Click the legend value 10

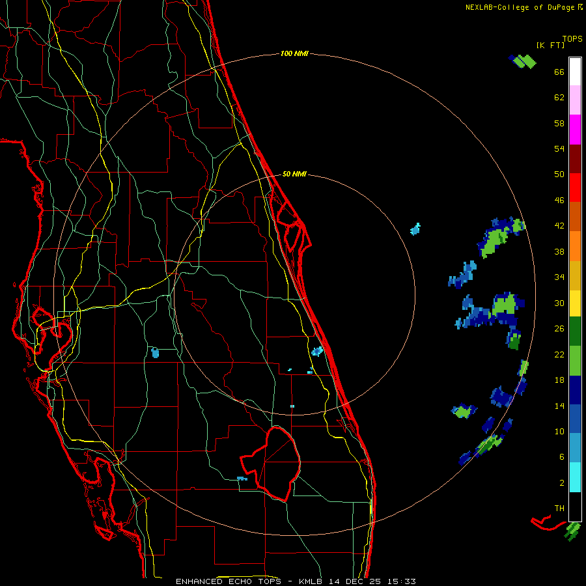click(x=559, y=431)
